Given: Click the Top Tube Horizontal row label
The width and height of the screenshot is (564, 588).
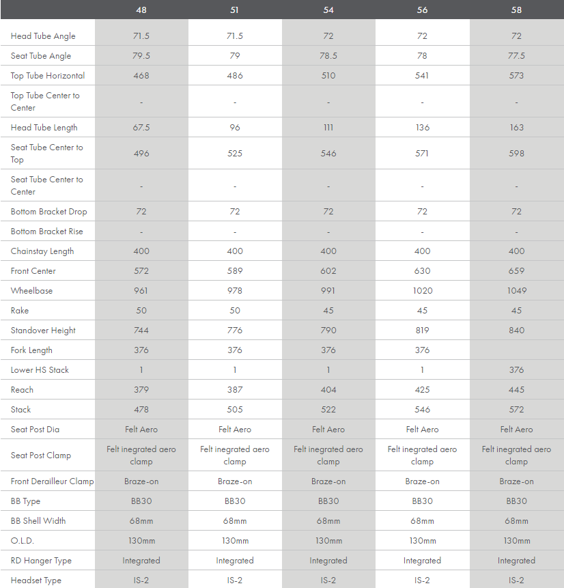Looking at the screenshot, I should (48, 76).
